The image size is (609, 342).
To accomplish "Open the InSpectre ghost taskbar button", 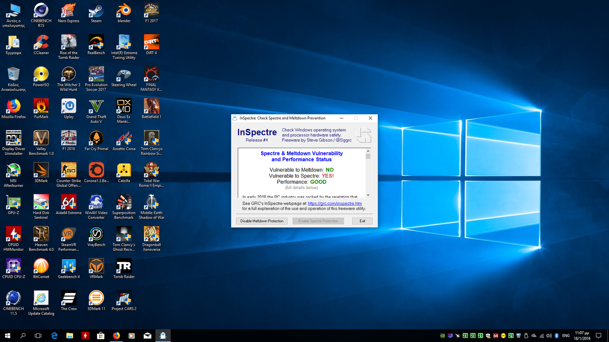I will pos(163,335).
